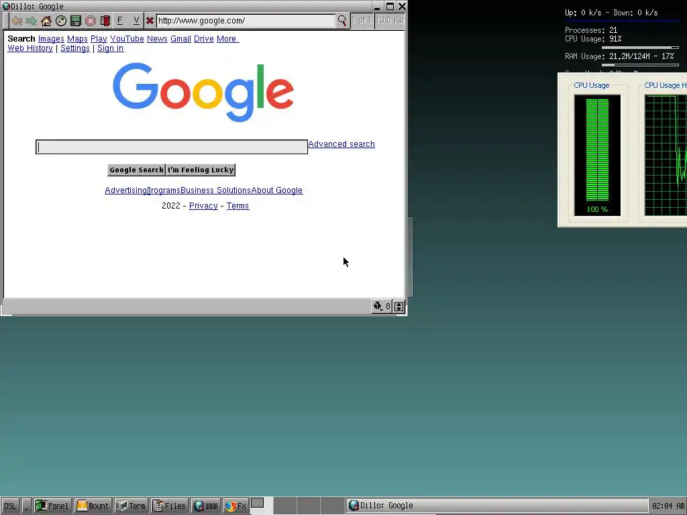
Task: Open Files manager from the taskbar
Action: pos(170,506)
